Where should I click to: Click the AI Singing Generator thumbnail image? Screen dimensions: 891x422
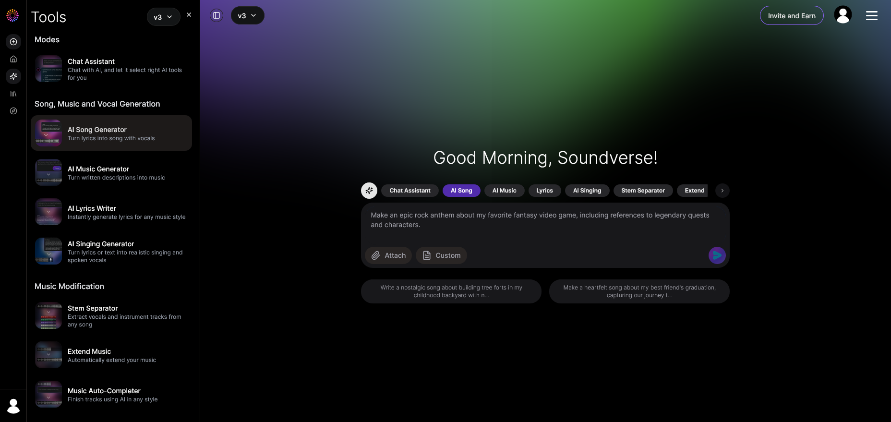[48, 251]
